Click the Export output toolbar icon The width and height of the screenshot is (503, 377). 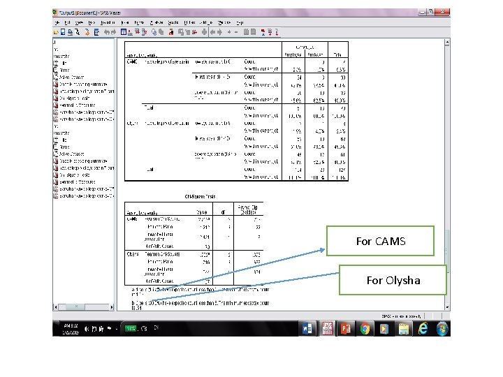point(87,32)
